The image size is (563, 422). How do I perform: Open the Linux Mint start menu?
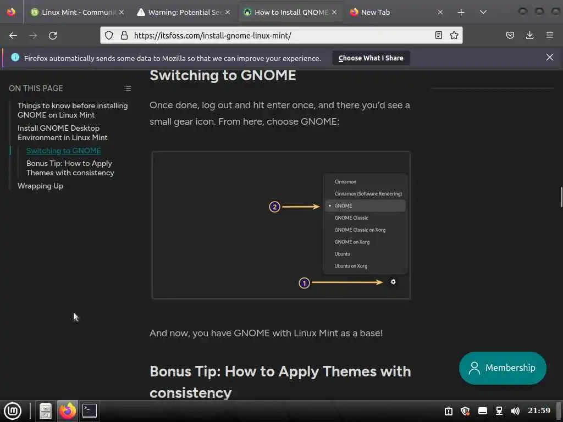(13, 411)
